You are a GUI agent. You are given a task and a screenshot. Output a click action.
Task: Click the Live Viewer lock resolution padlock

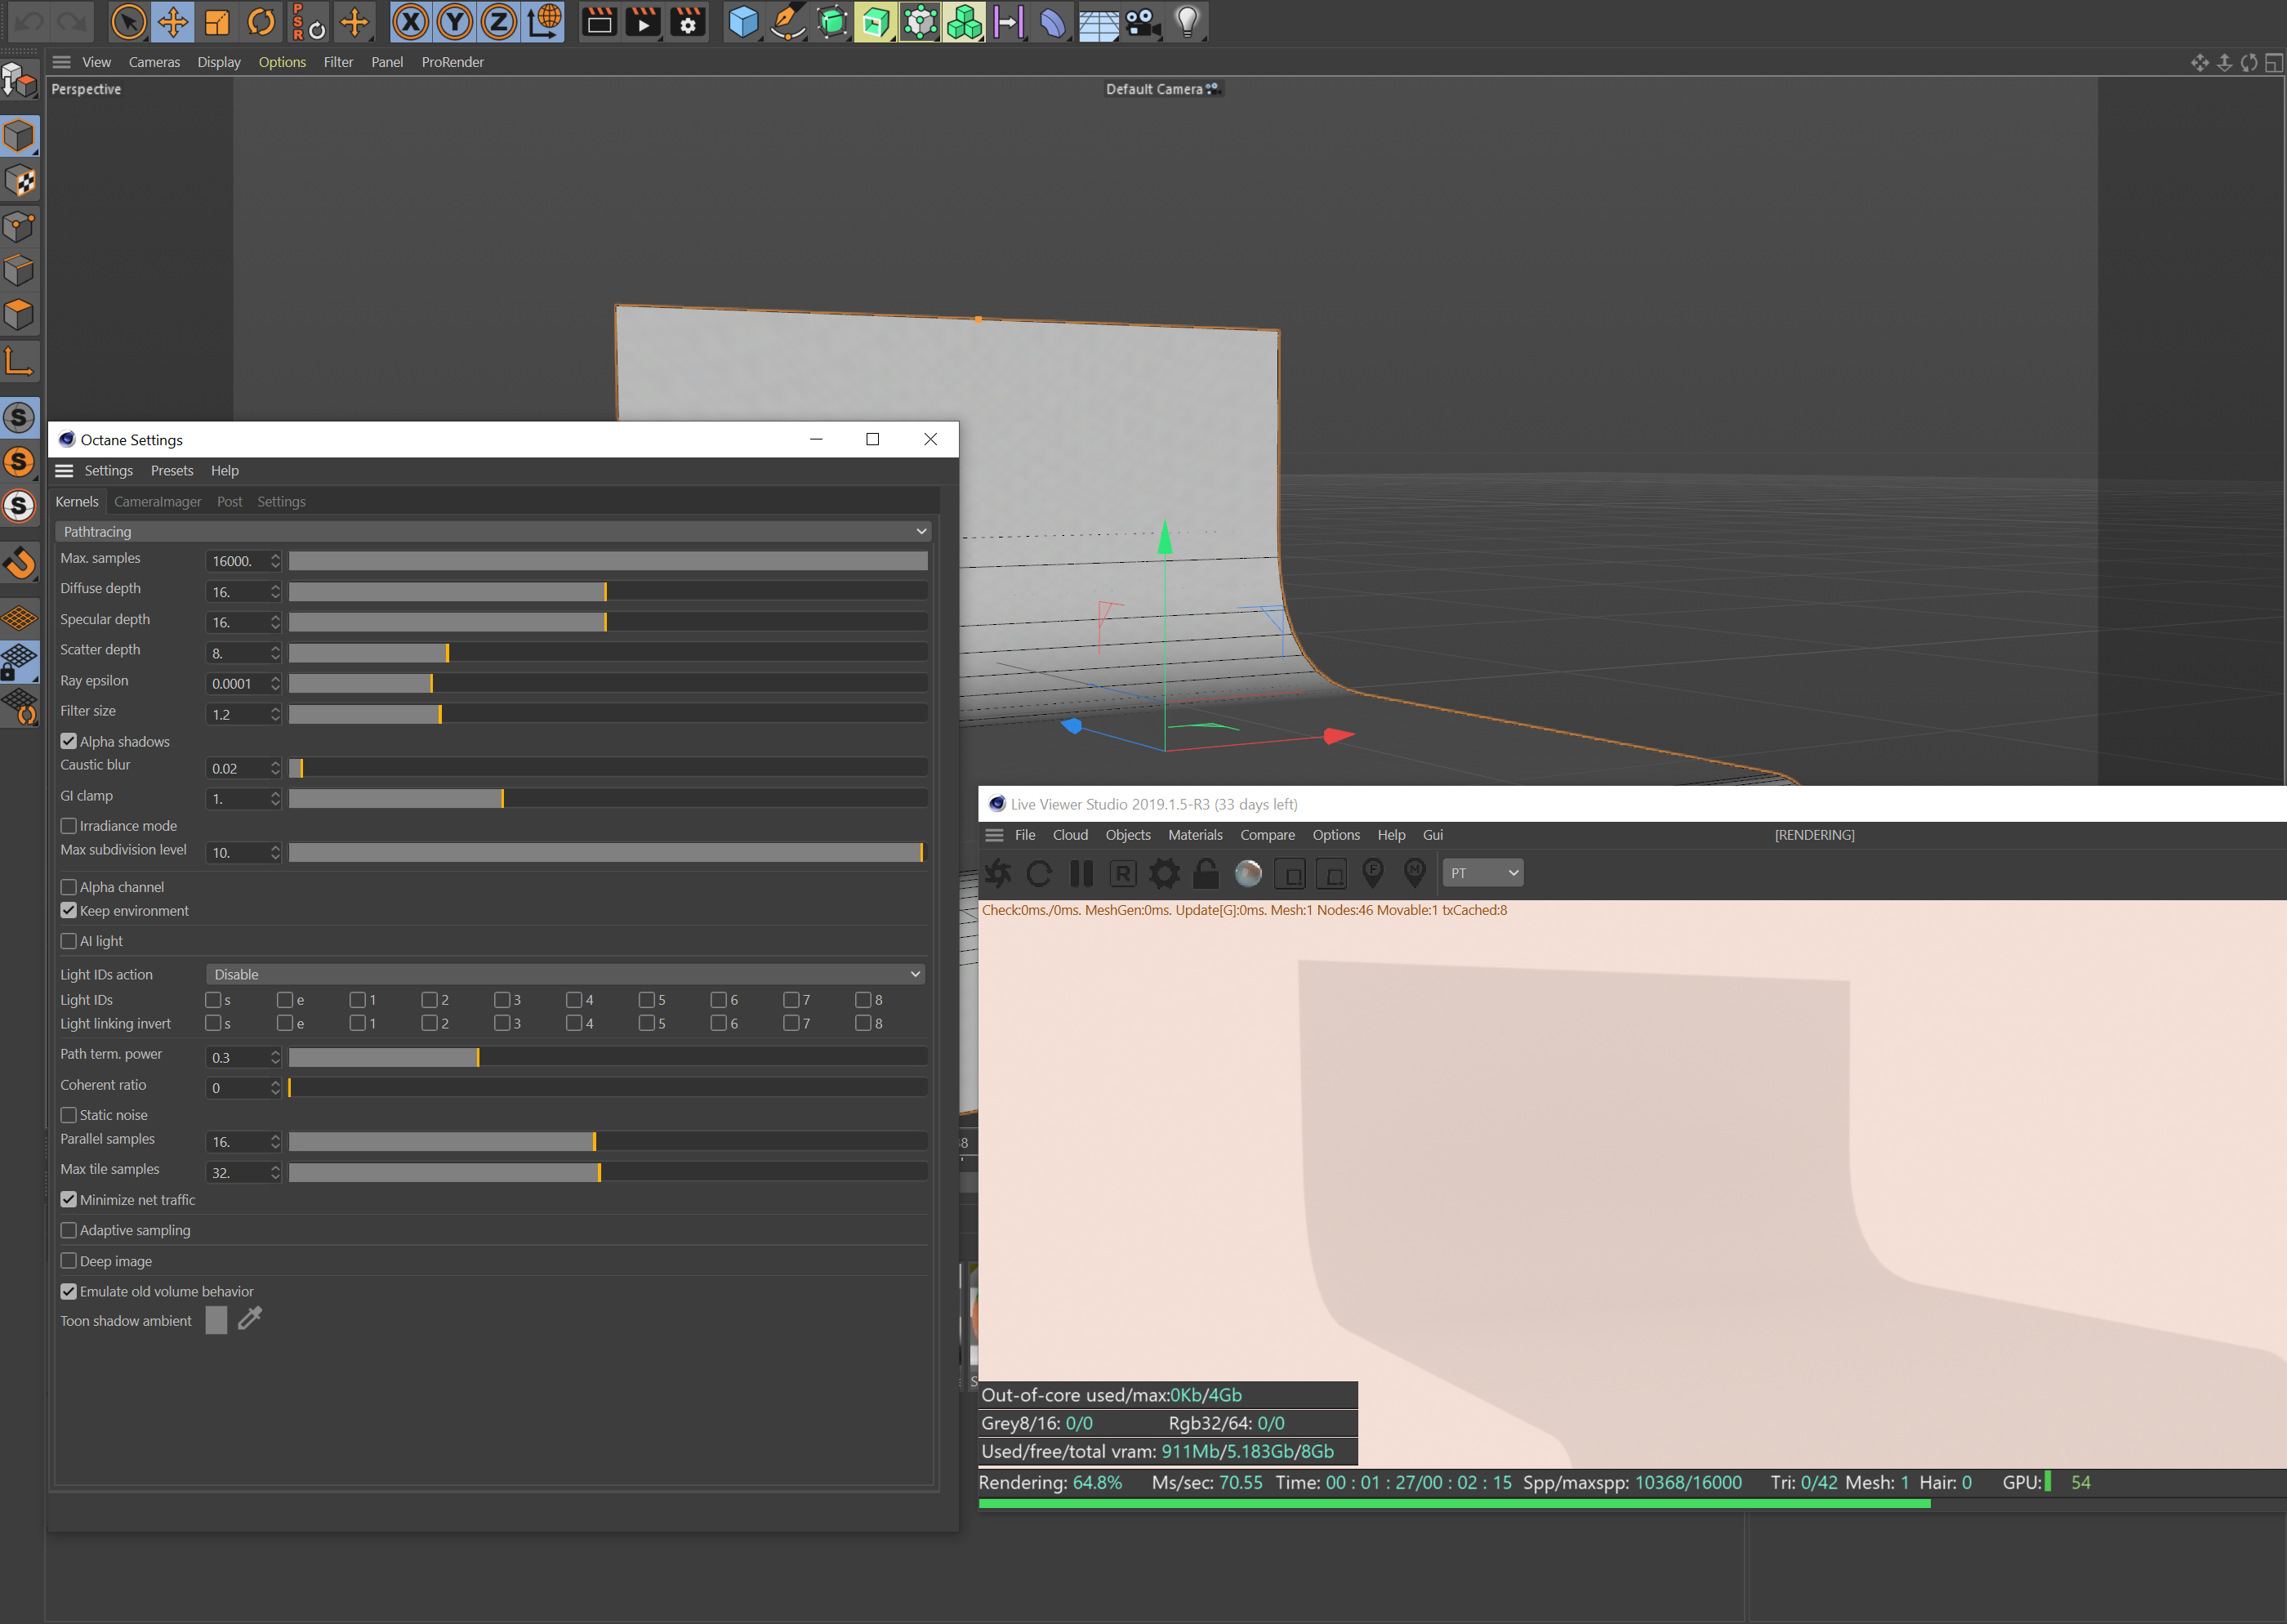(x=1206, y=873)
